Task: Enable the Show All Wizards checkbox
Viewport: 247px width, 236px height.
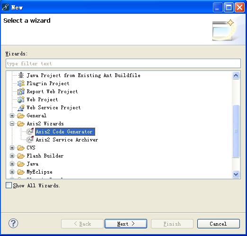Action: 9,185
